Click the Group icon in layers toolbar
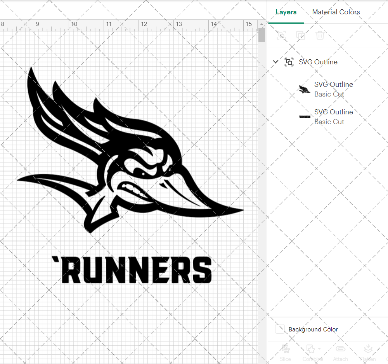This screenshot has height=364, width=388. pos(281,35)
